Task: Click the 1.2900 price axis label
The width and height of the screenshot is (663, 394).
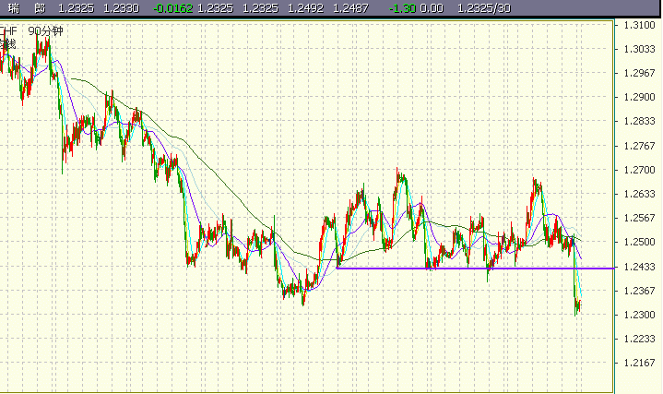Action: coord(639,98)
